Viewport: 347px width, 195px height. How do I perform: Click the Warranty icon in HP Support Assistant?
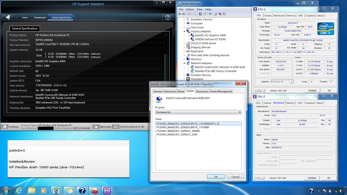tap(96, 126)
